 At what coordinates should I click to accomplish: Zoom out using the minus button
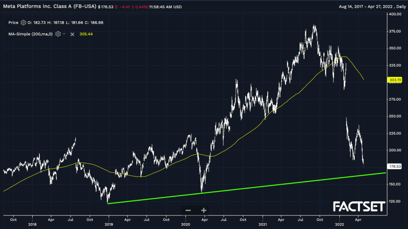188,210
